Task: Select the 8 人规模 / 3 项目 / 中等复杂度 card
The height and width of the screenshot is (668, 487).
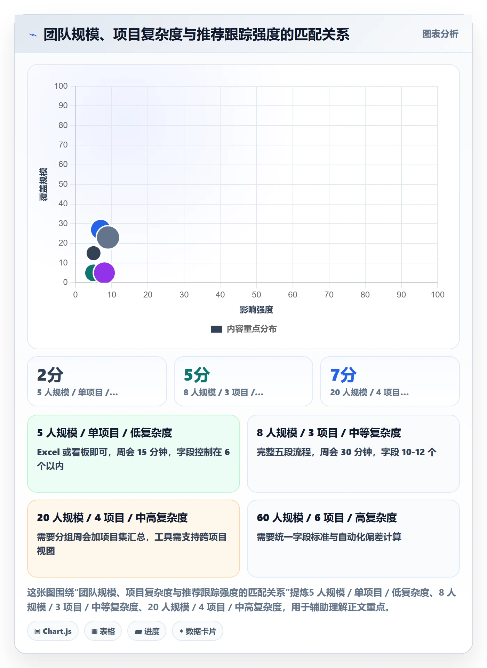Action: [353, 454]
